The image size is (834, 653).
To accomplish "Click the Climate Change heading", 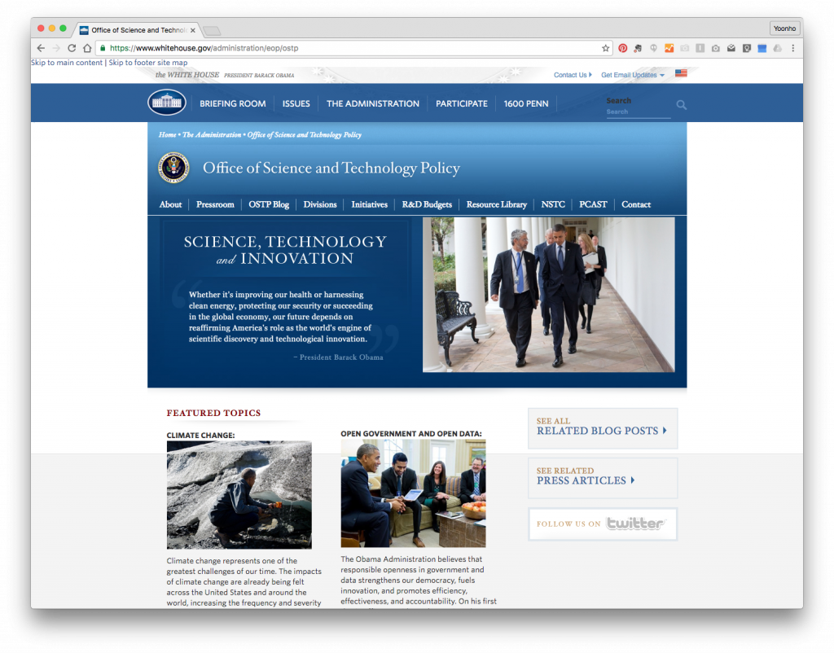I will (x=200, y=435).
